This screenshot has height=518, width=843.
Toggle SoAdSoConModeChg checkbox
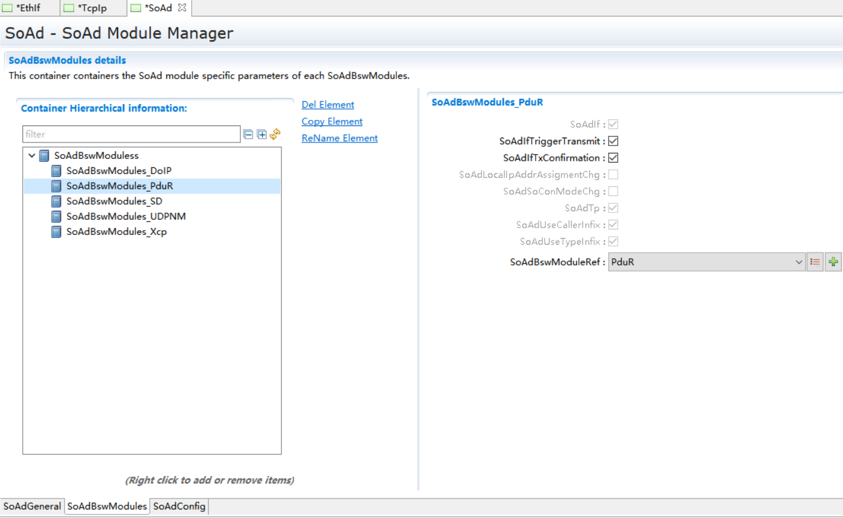(613, 191)
